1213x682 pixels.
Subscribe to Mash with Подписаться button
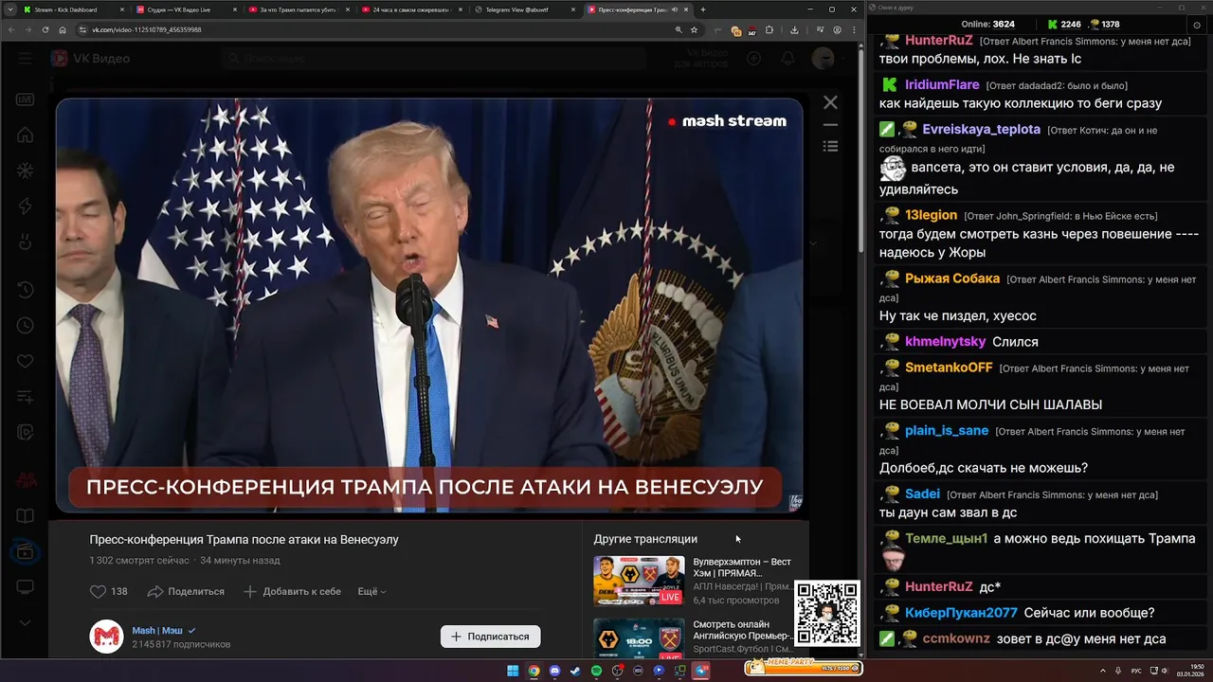click(x=490, y=637)
